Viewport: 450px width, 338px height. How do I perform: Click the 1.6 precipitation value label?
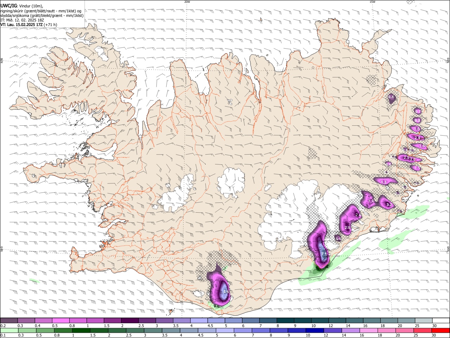click(417, 129)
